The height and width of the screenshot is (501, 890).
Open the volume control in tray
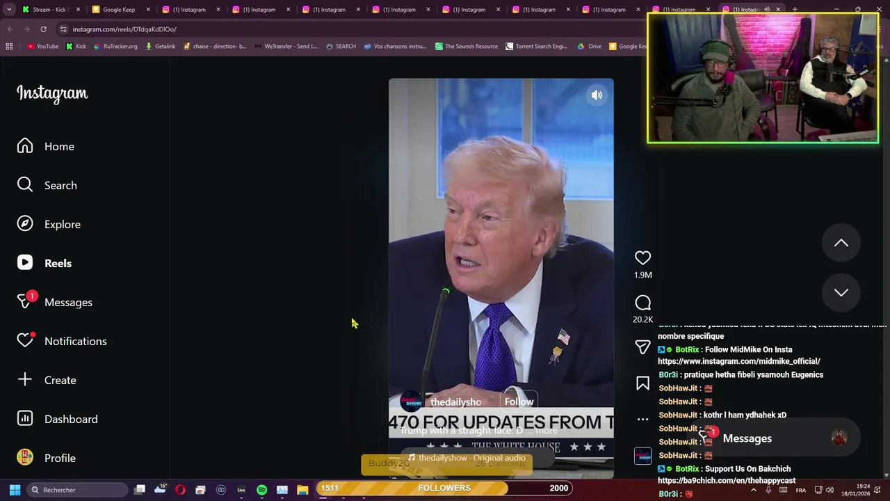tap(830, 490)
